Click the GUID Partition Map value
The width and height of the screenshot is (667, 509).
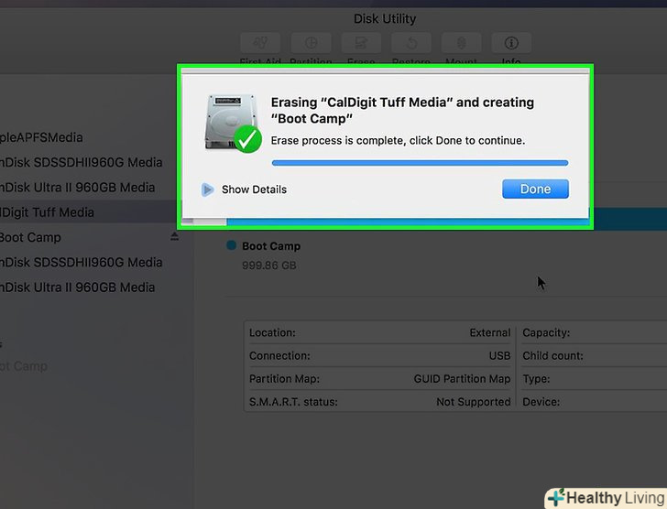462,379
